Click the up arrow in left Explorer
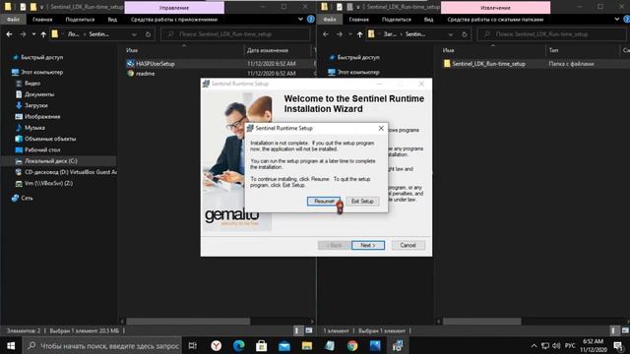 43,34
